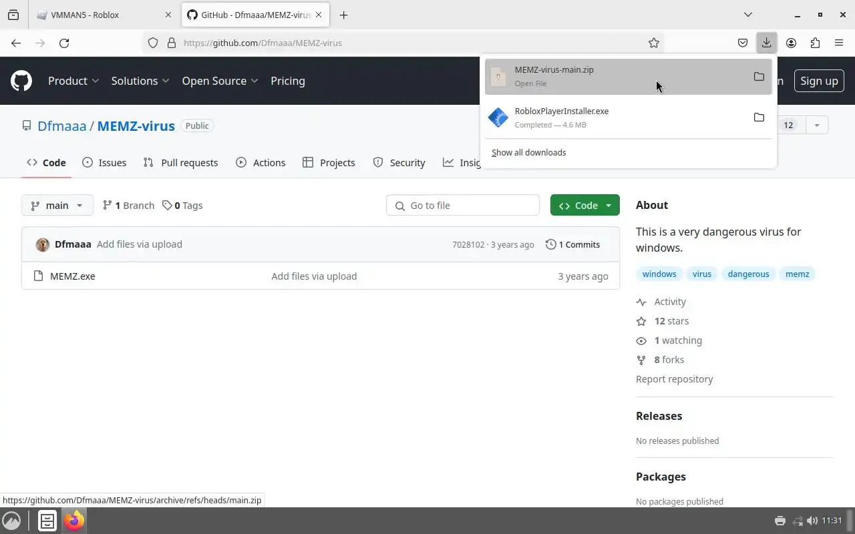Bookmark this page with the star icon

[654, 43]
